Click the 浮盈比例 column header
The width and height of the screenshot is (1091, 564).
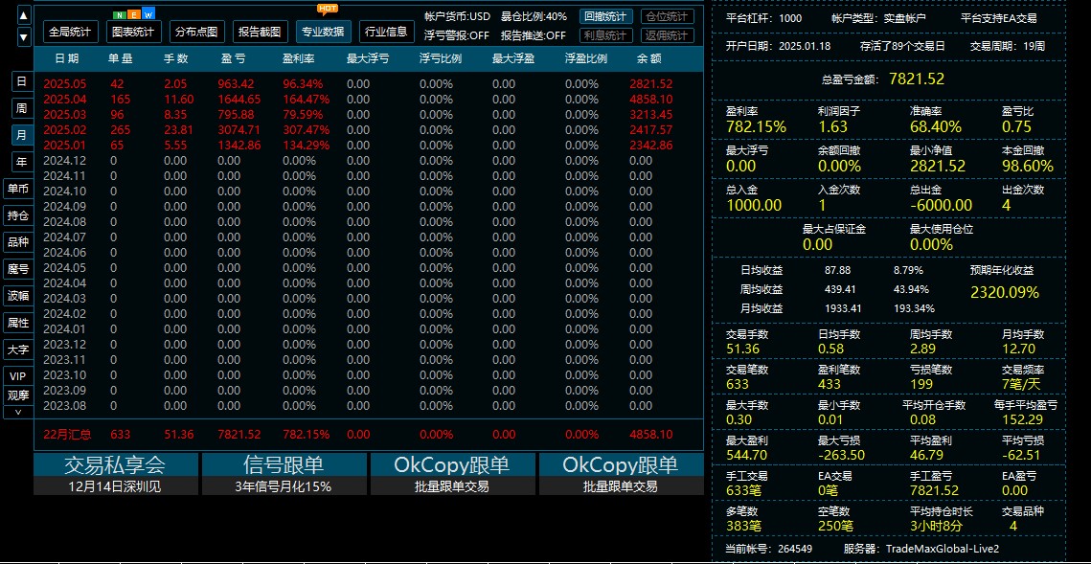(586, 59)
